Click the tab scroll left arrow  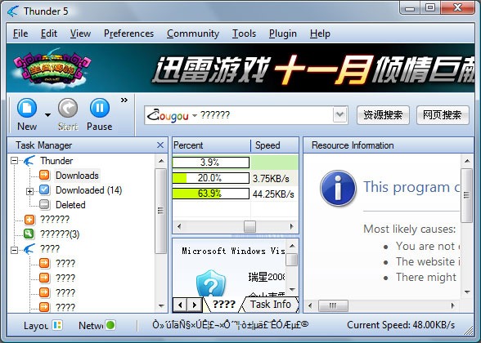(180, 305)
